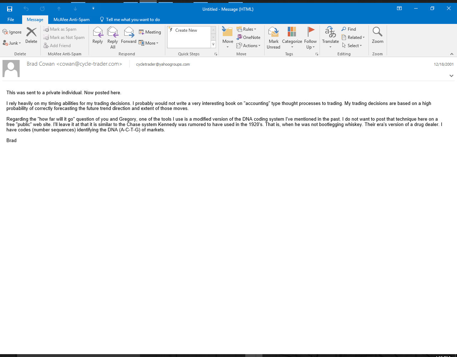Click Find in the Editing group
This screenshot has width=457, height=357.
pyautogui.click(x=349, y=29)
